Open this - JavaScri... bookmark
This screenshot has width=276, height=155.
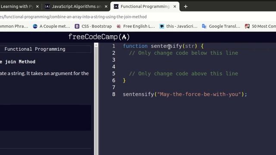coord(179,26)
